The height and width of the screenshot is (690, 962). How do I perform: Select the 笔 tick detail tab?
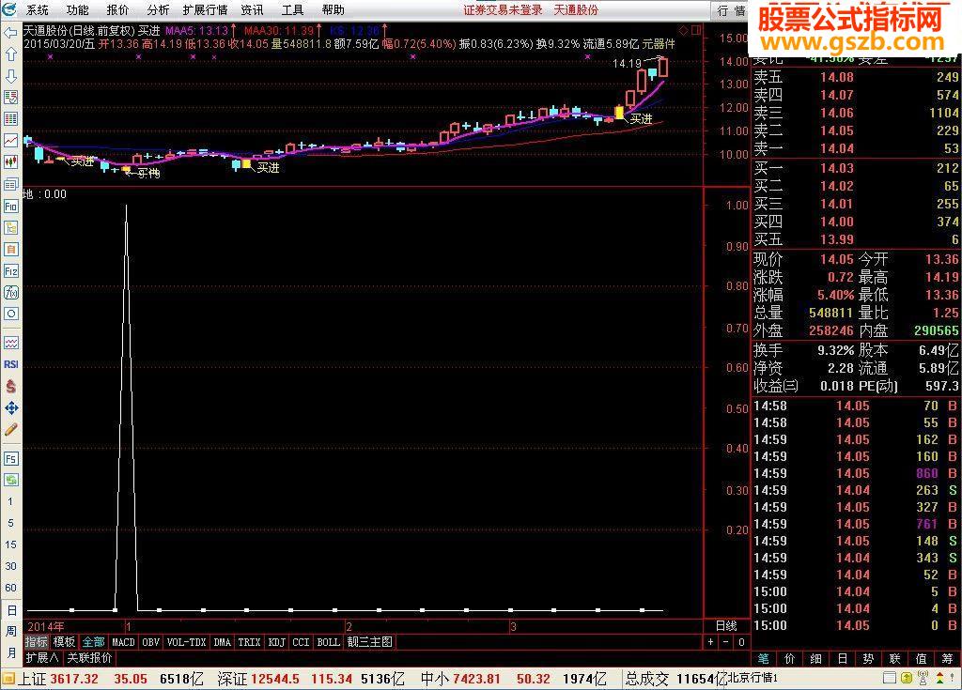tap(763, 659)
